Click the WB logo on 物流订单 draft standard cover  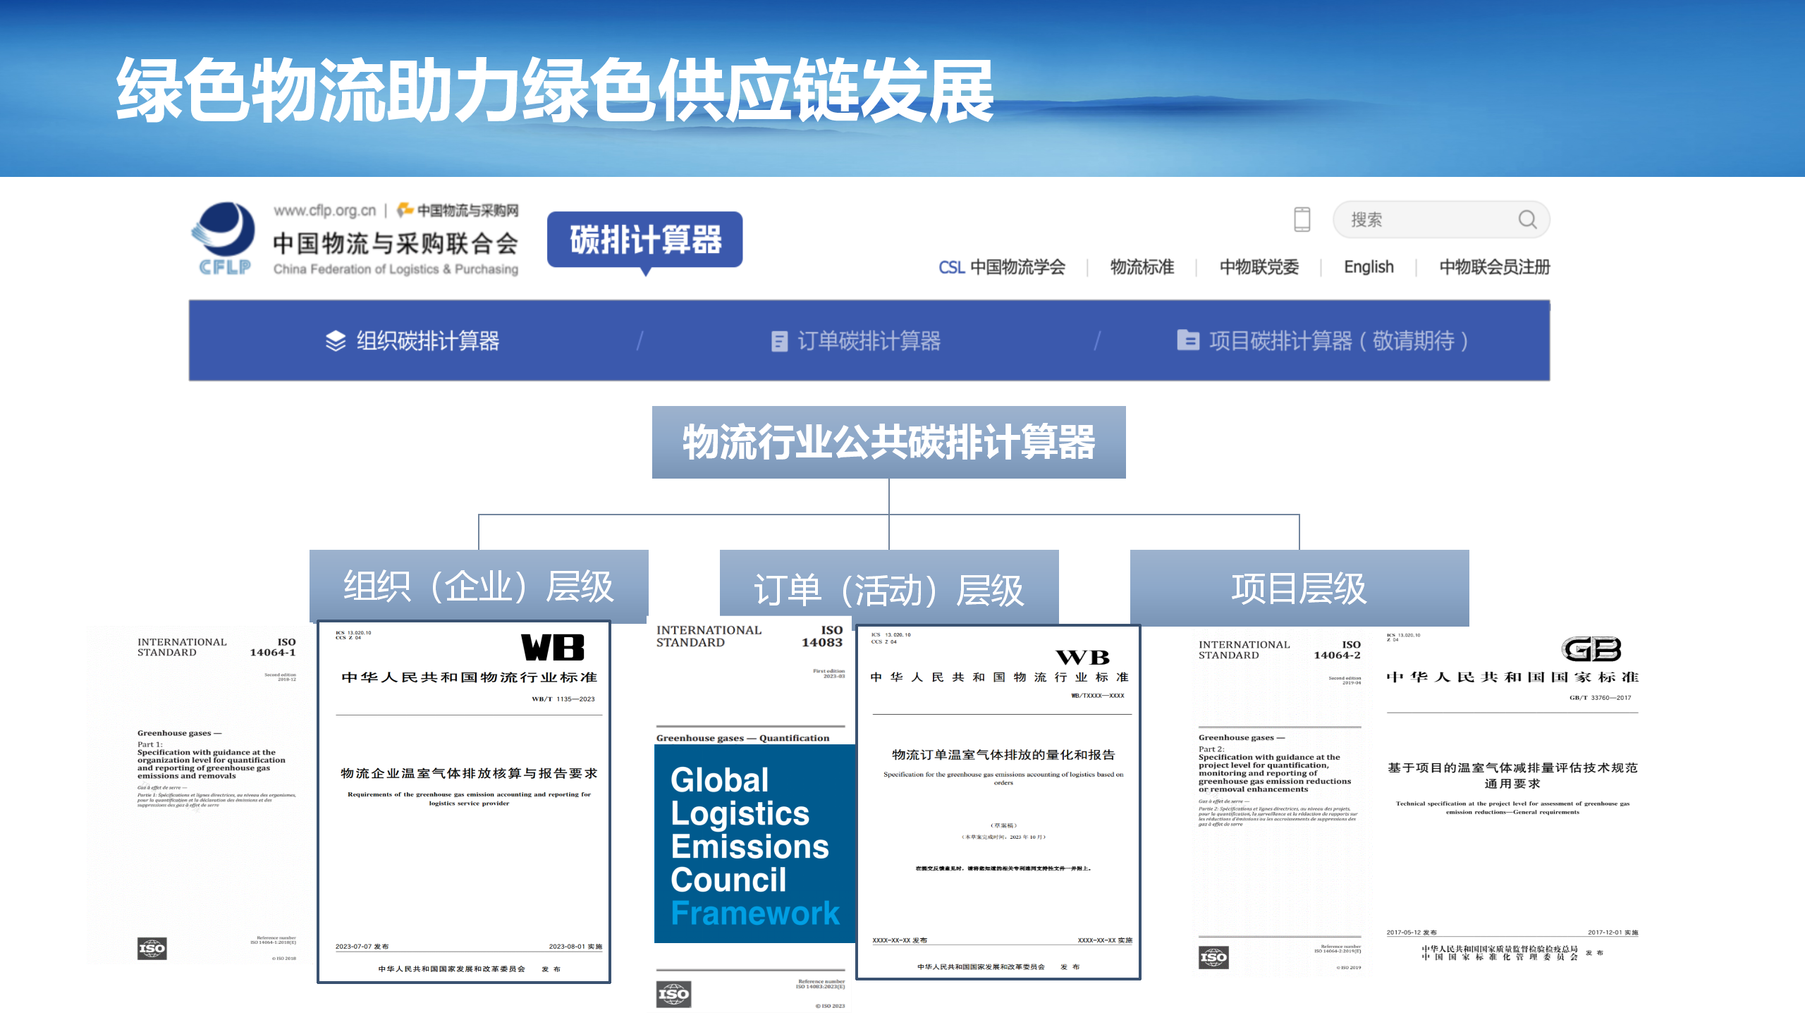coord(1083,658)
